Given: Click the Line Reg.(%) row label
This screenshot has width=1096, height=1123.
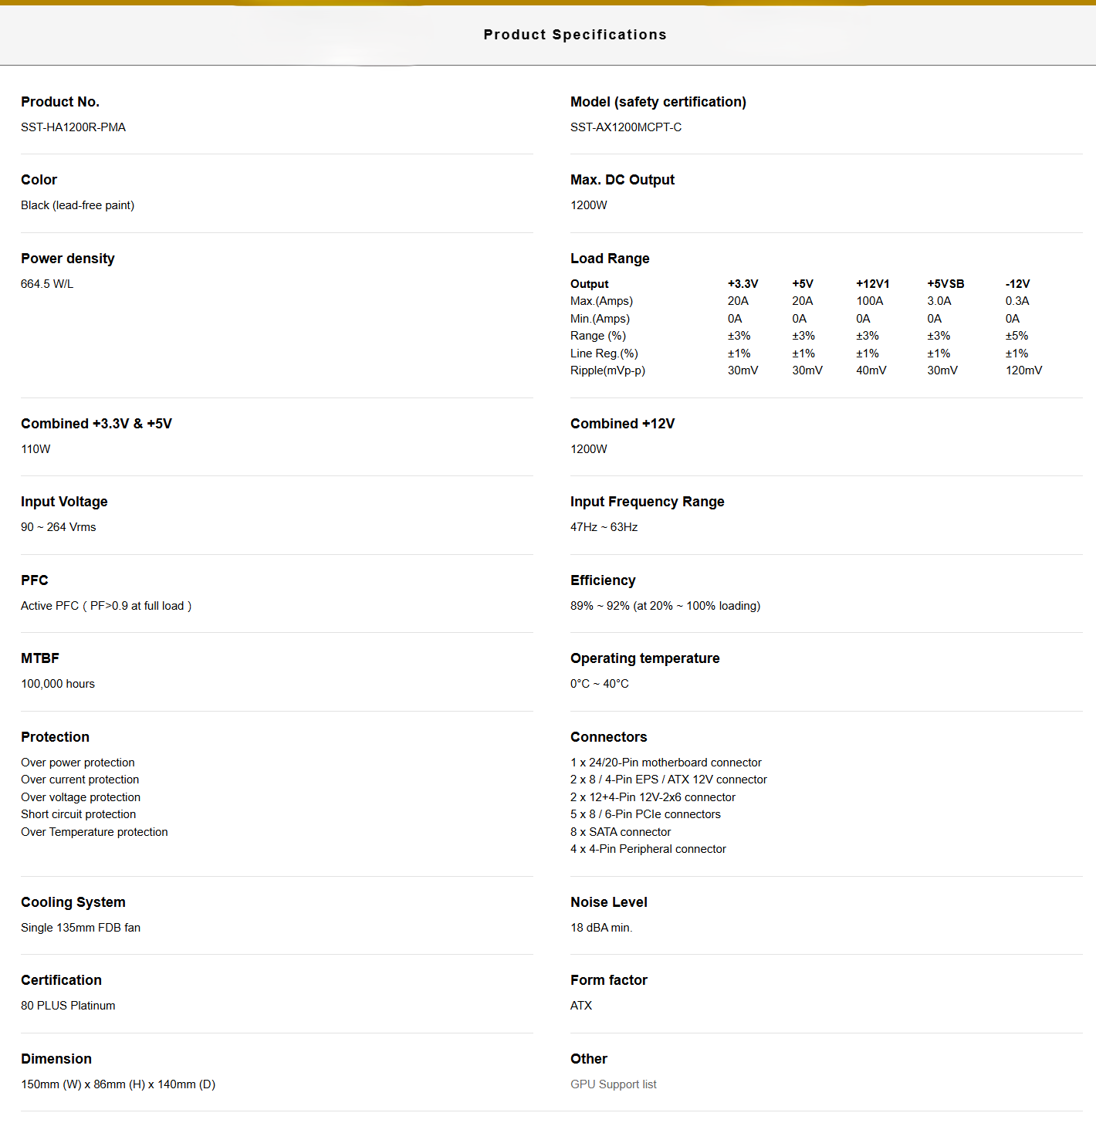Looking at the screenshot, I should (x=604, y=353).
